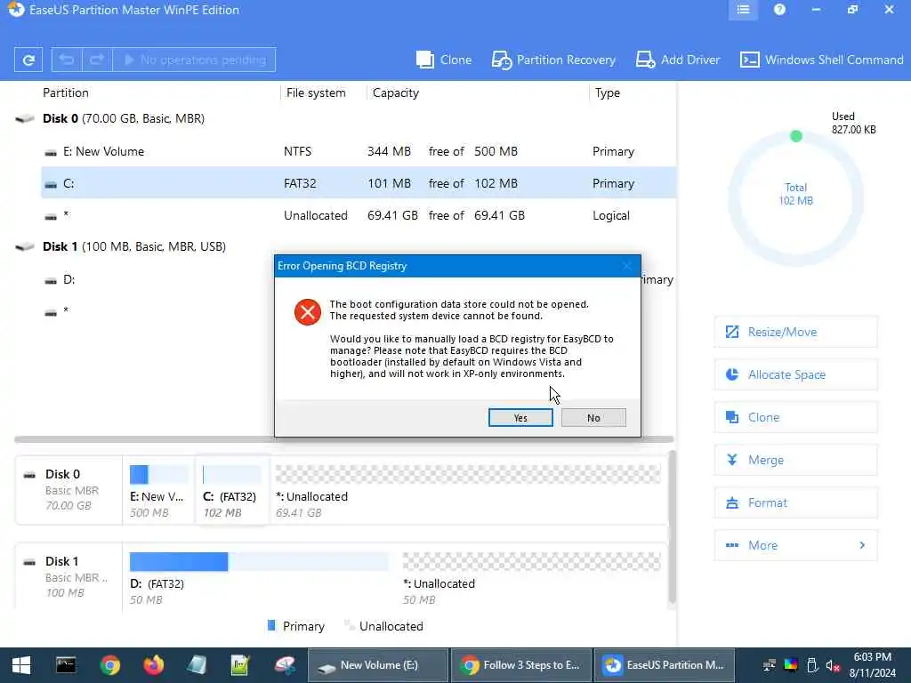This screenshot has width=911, height=683.
Task: Click the Unallocated legend swatch
Action: point(349,625)
